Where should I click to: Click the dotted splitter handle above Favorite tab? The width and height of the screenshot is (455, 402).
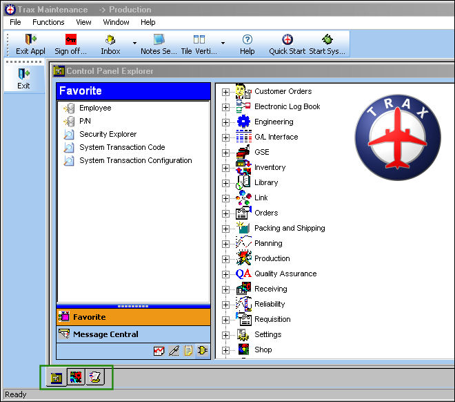pos(133,306)
